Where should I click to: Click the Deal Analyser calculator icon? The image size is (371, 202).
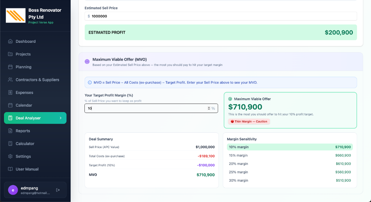point(10,118)
